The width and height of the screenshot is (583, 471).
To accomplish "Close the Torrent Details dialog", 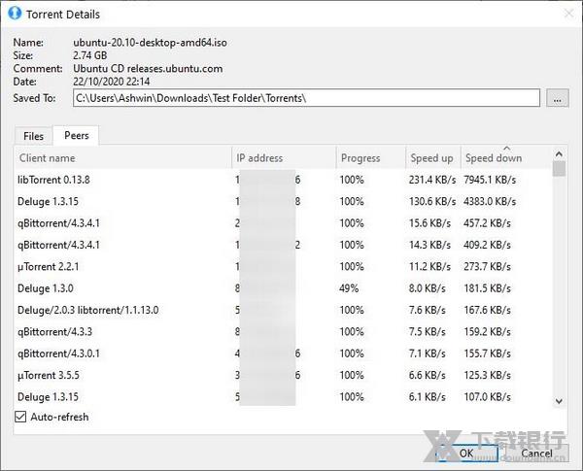I will point(566,15).
